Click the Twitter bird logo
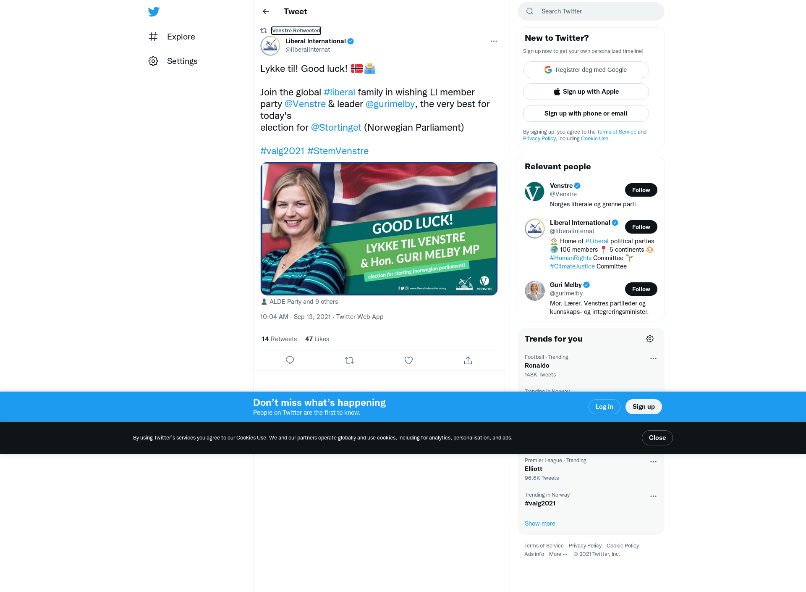Viewport: 806px width, 592px height. (154, 11)
